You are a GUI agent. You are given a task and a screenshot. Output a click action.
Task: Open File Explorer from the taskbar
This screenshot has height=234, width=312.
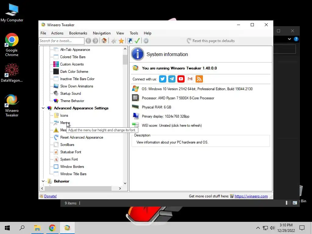(37, 228)
